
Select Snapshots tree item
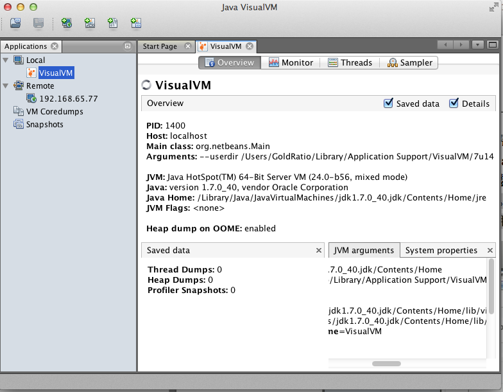45,125
